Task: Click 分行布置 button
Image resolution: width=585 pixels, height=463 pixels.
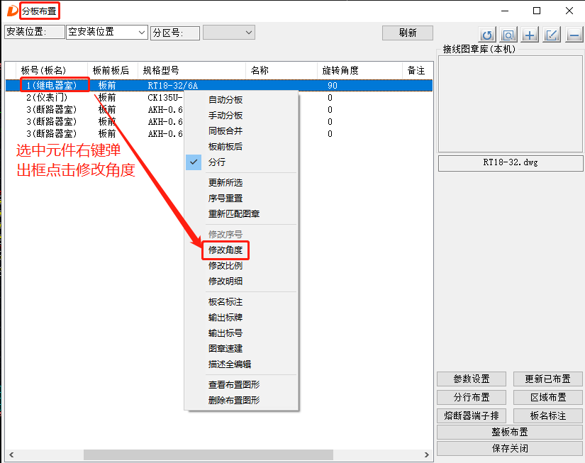Action: pyautogui.click(x=472, y=397)
